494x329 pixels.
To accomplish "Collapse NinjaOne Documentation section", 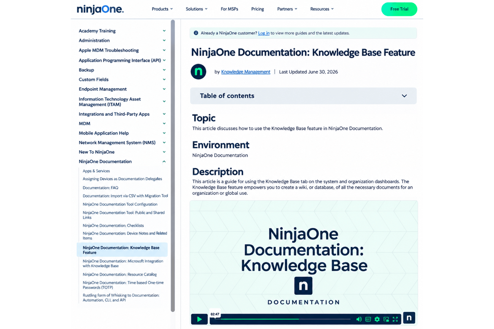I will click(x=122, y=161).
